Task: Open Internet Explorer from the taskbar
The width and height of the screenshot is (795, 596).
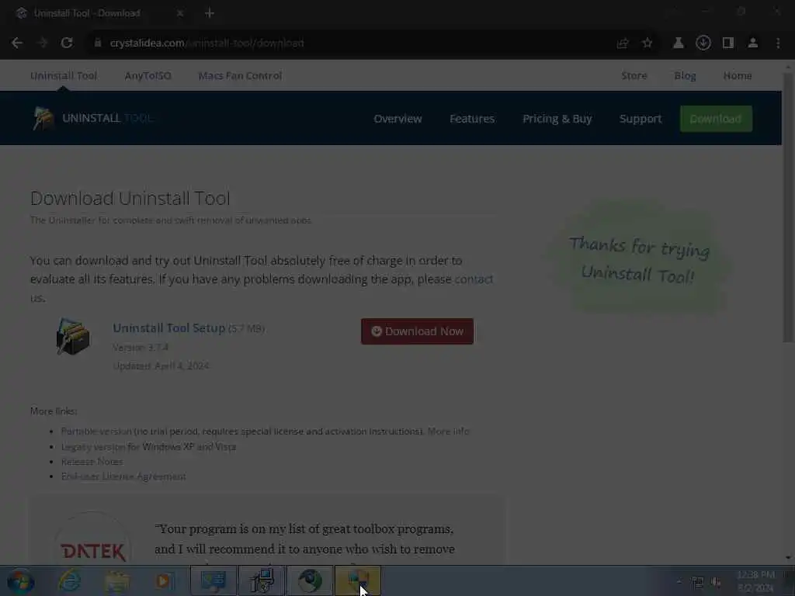Action: click(x=69, y=581)
